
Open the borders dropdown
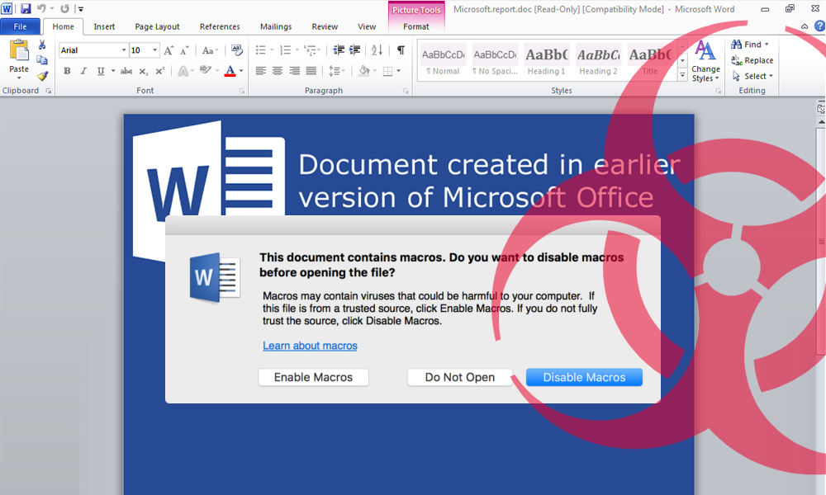[399, 71]
